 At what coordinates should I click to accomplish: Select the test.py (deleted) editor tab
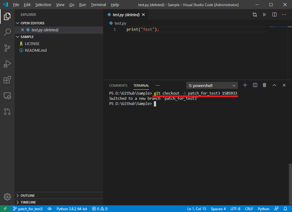coord(126,15)
